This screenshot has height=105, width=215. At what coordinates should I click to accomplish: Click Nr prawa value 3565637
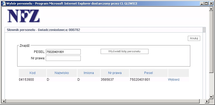[107, 80]
